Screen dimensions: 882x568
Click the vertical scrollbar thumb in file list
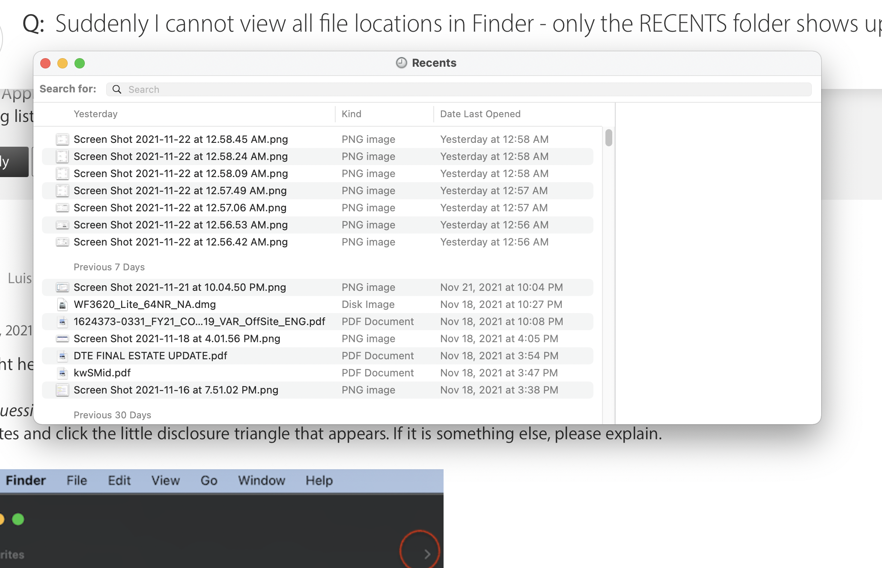click(x=608, y=138)
